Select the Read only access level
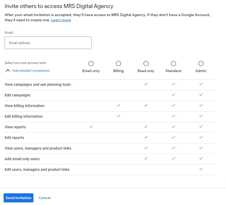The height and width of the screenshot is (205, 226). (x=146, y=63)
